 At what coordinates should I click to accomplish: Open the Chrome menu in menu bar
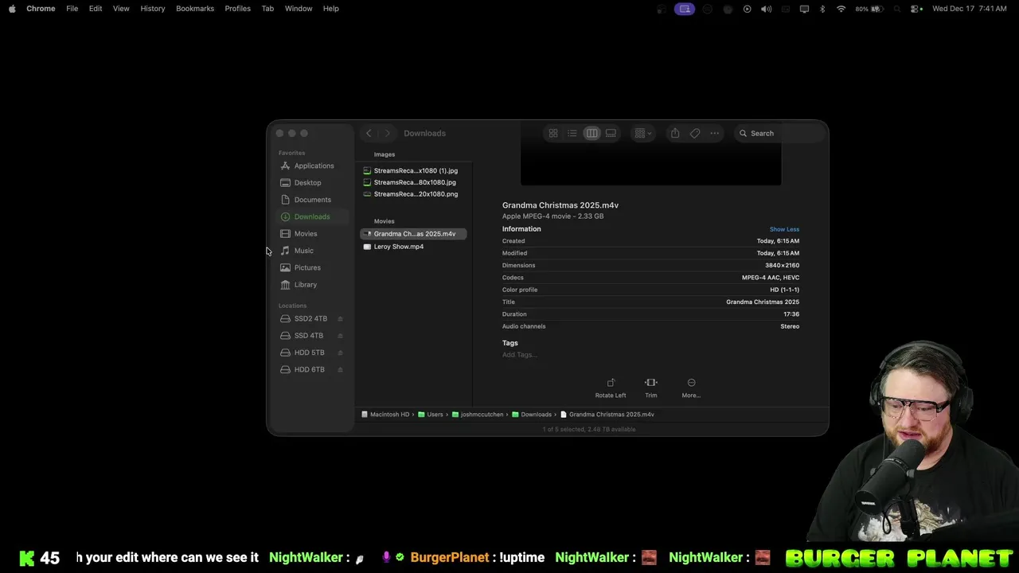[x=41, y=9]
